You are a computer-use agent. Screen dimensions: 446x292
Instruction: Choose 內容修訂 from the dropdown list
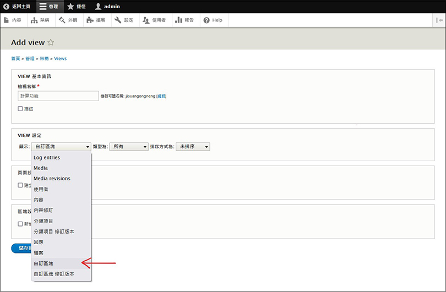(x=61, y=210)
